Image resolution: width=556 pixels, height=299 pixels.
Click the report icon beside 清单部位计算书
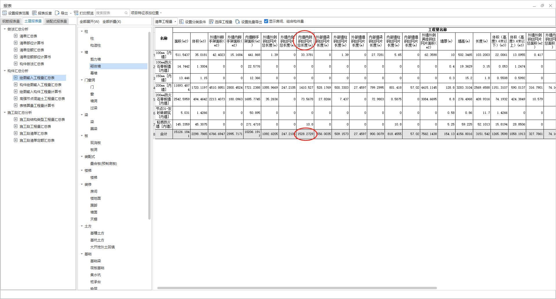pyautogui.click(x=16, y=43)
